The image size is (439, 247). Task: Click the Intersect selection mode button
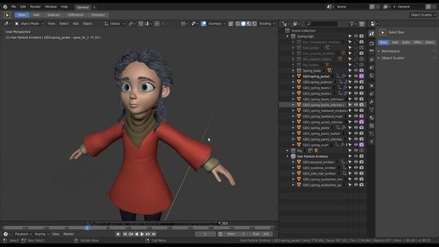click(98, 15)
